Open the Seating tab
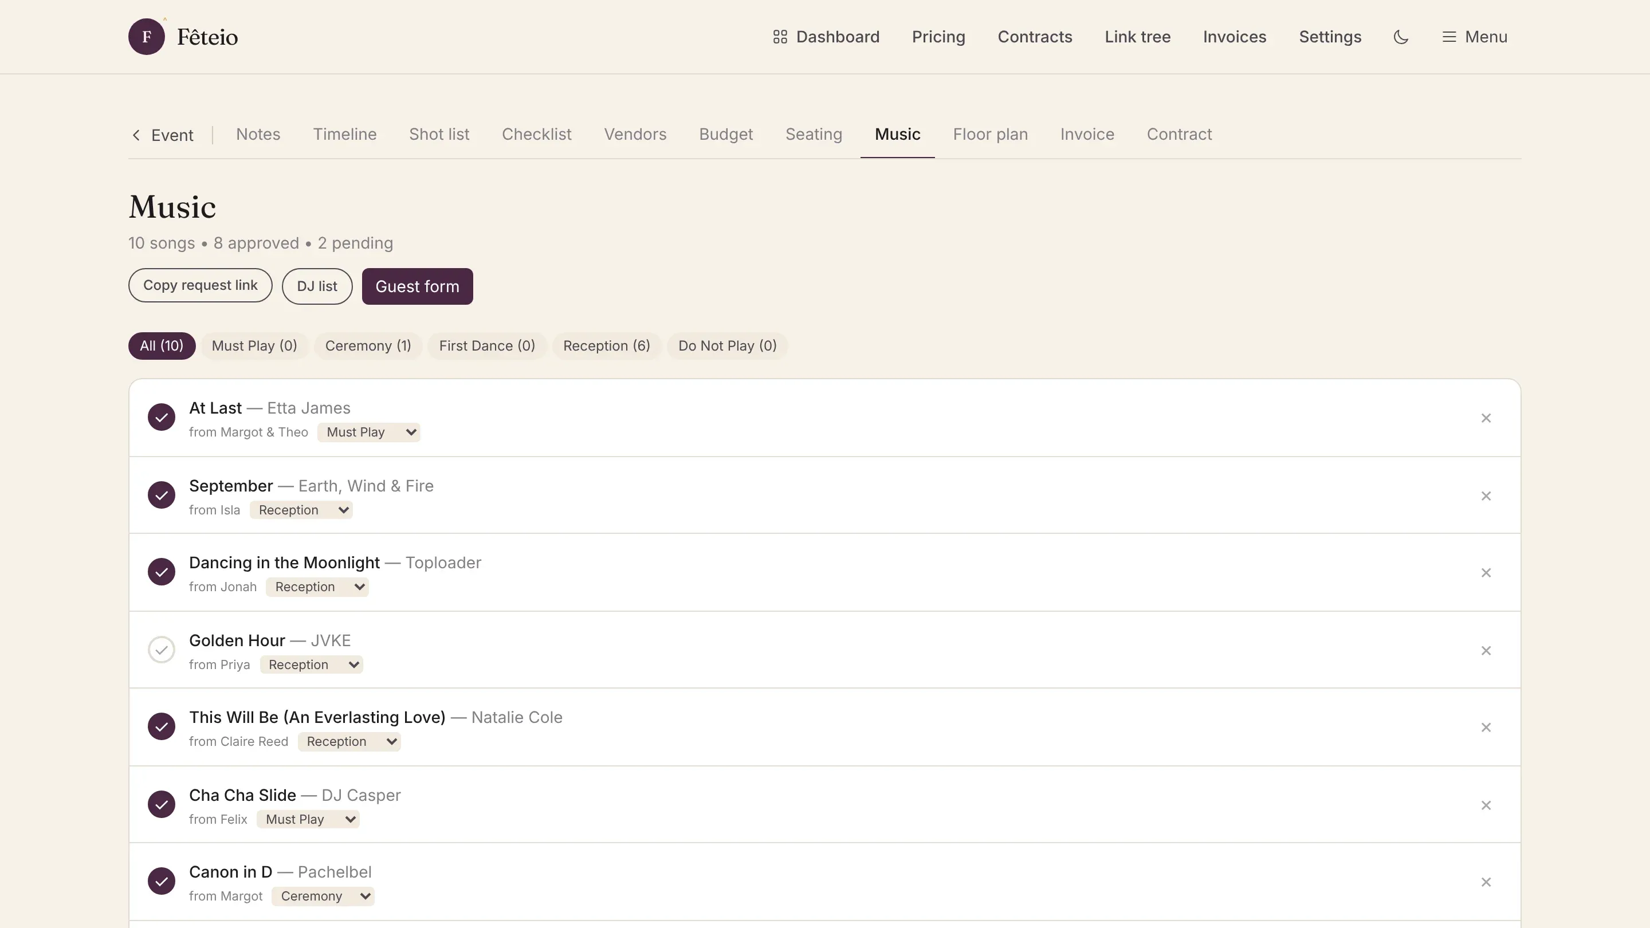The height and width of the screenshot is (928, 1650). pos(814,135)
